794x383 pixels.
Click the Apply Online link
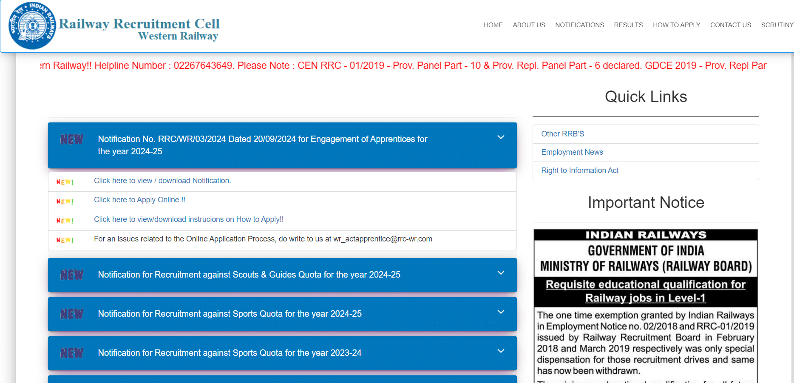pos(139,200)
